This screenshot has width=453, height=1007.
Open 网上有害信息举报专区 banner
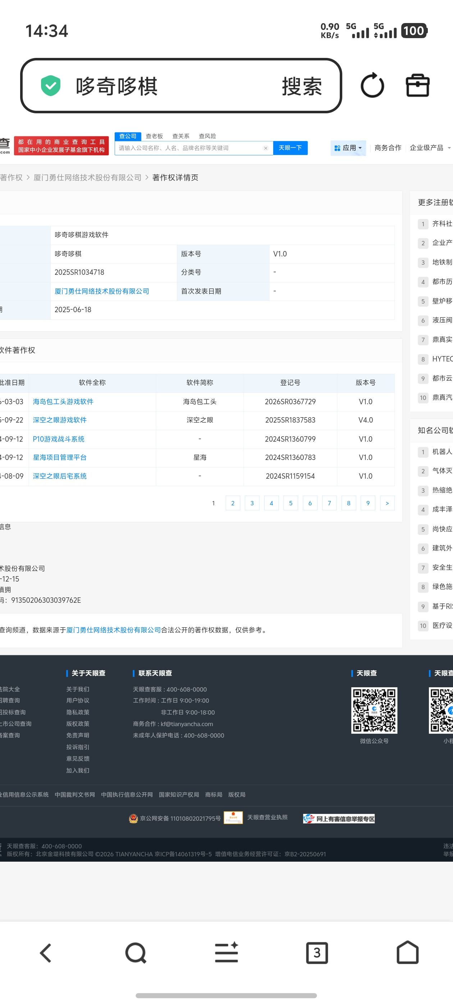click(339, 819)
